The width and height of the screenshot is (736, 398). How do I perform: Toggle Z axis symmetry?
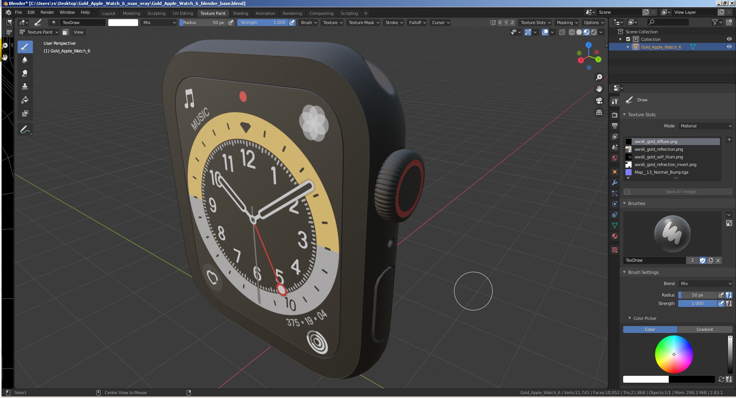[x=513, y=23]
